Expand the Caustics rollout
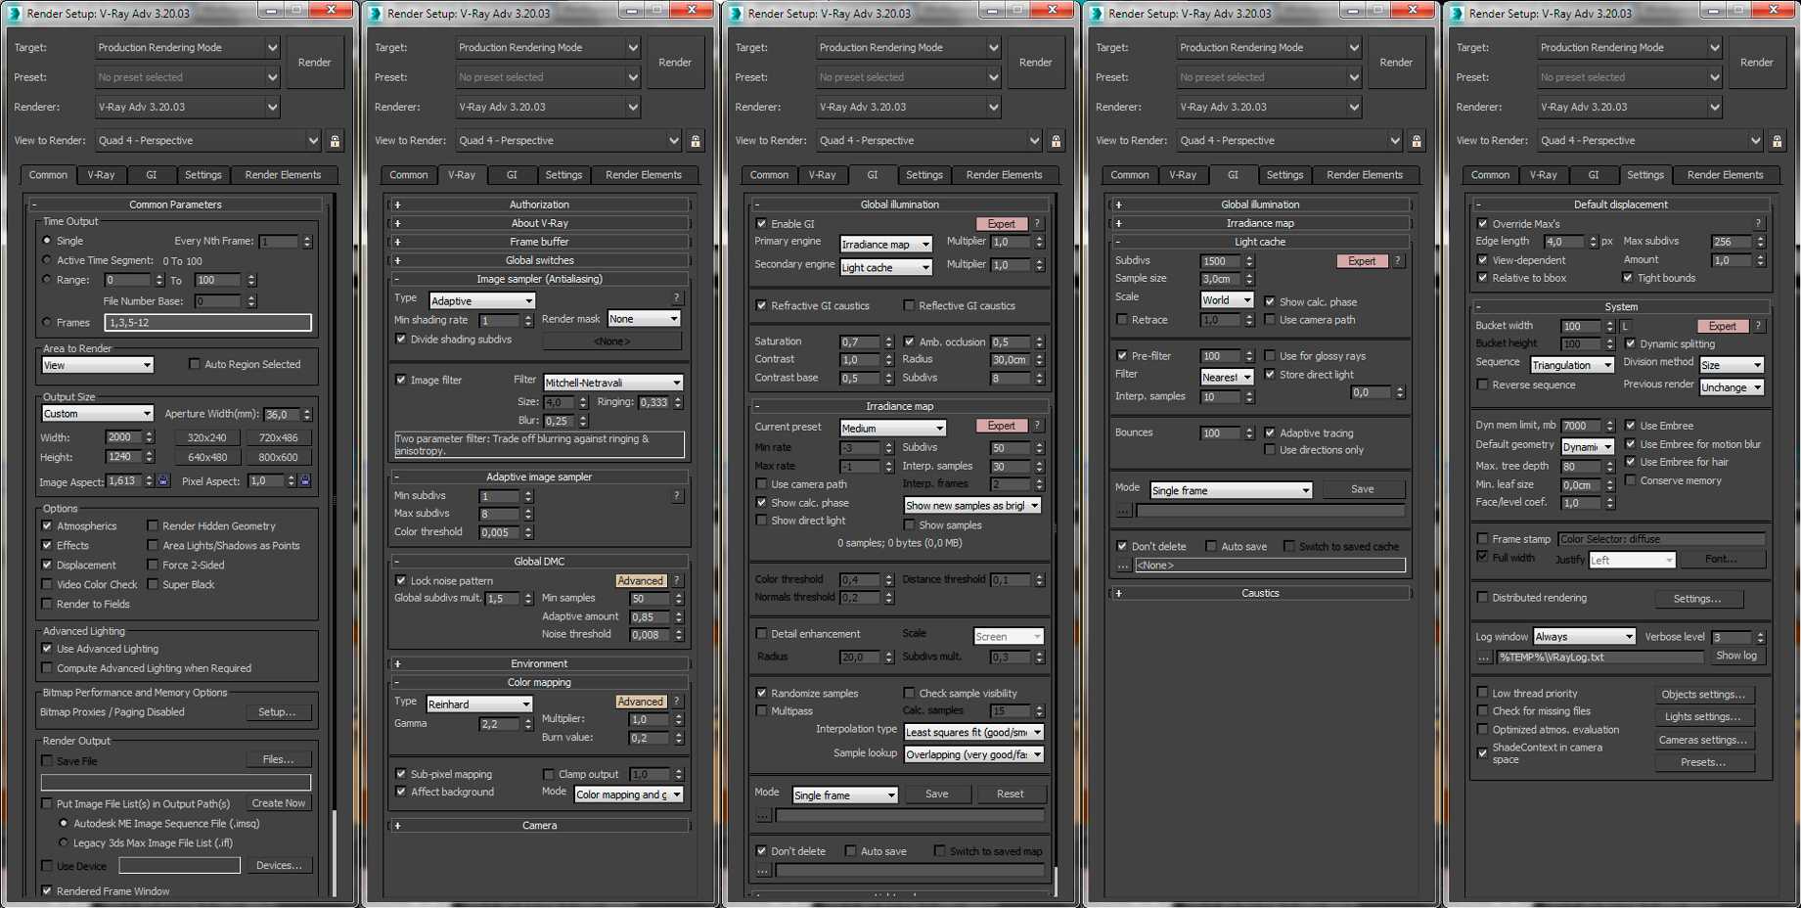The width and height of the screenshot is (1801, 908). click(1260, 593)
